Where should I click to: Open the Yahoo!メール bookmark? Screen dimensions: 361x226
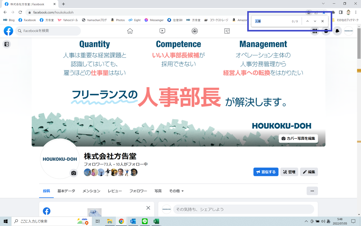(68, 20)
